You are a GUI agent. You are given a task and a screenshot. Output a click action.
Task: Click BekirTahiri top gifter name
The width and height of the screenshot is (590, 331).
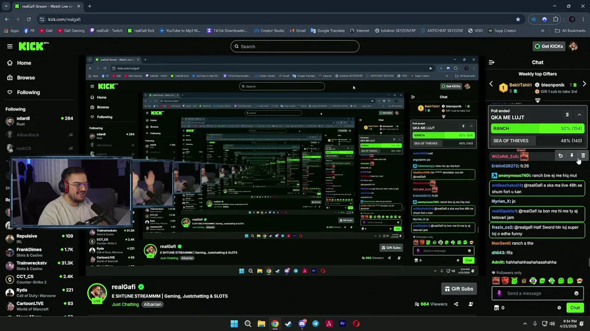pyautogui.click(x=520, y=85)
